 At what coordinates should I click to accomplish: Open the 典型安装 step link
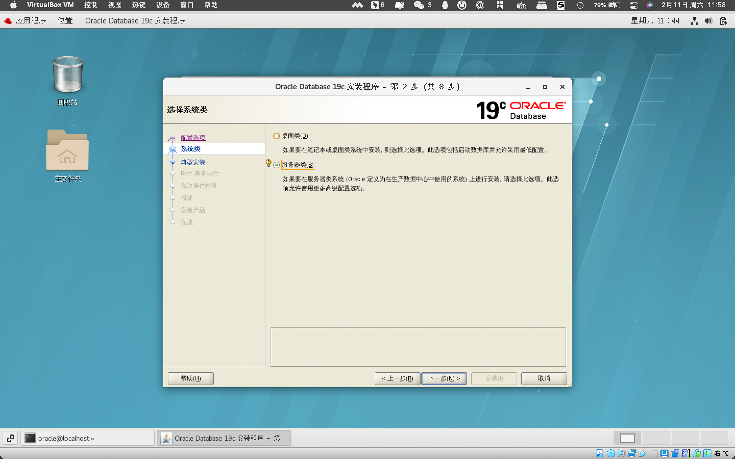pos(193,162)
